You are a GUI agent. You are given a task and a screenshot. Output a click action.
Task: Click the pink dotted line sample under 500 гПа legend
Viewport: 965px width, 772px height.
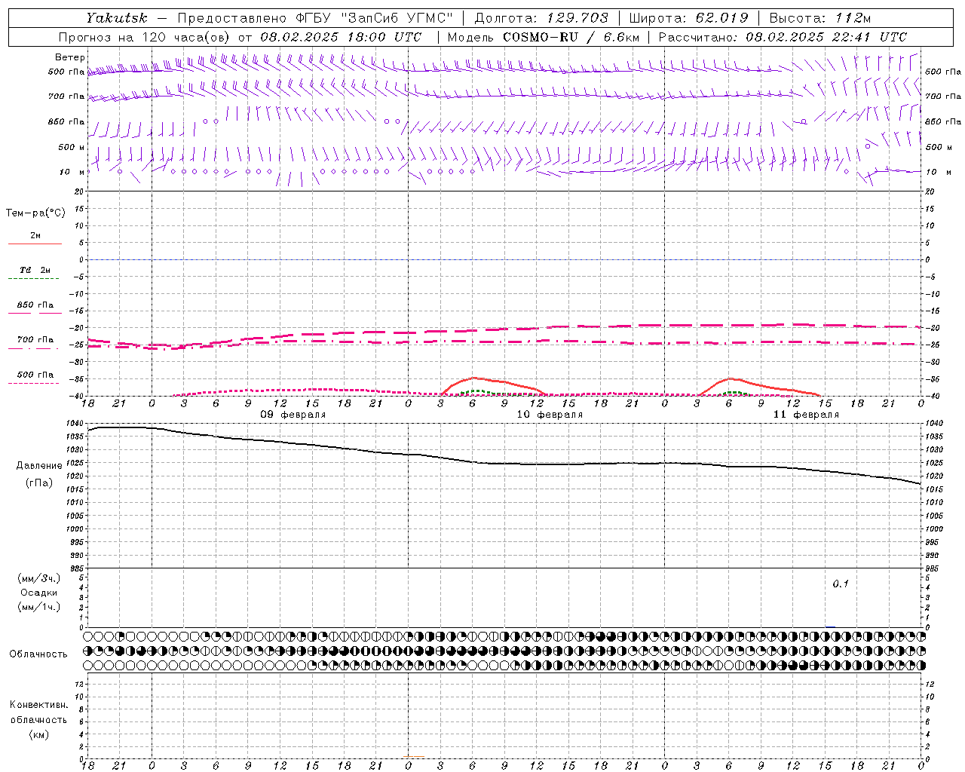33,383
